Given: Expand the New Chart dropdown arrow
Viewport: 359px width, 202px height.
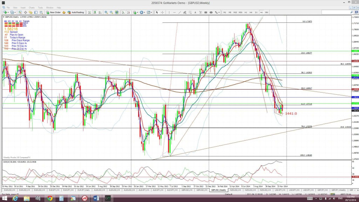Looking at the screenshot, I should click(8, 12).
